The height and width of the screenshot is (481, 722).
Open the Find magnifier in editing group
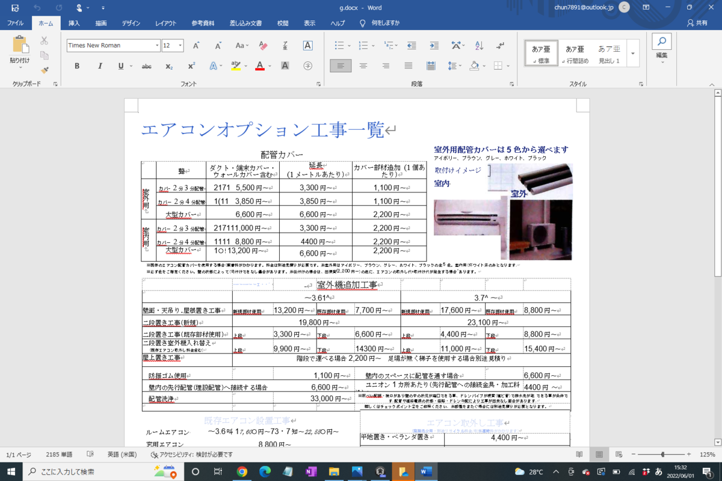click(662, 41)
